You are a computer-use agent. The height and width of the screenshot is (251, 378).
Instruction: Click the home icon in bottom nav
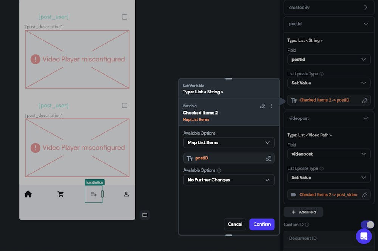[28, 194]
